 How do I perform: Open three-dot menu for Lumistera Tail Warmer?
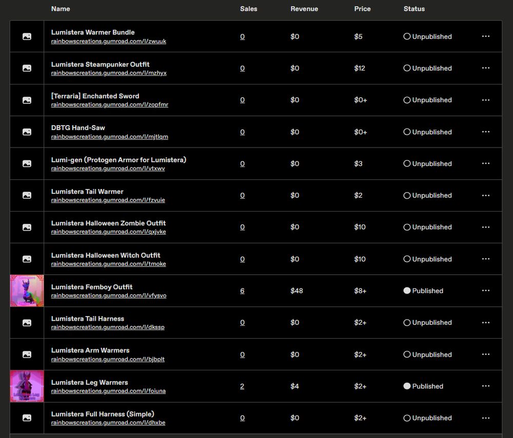(485, 195)
